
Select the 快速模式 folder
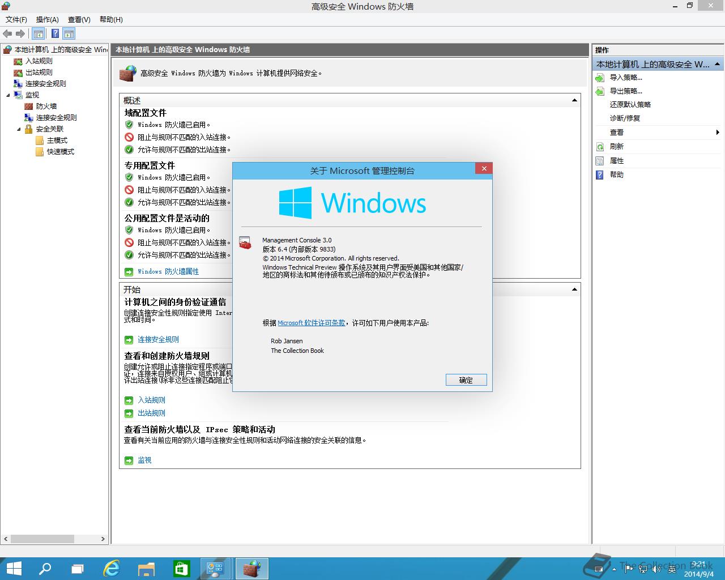tap(61, 152)
